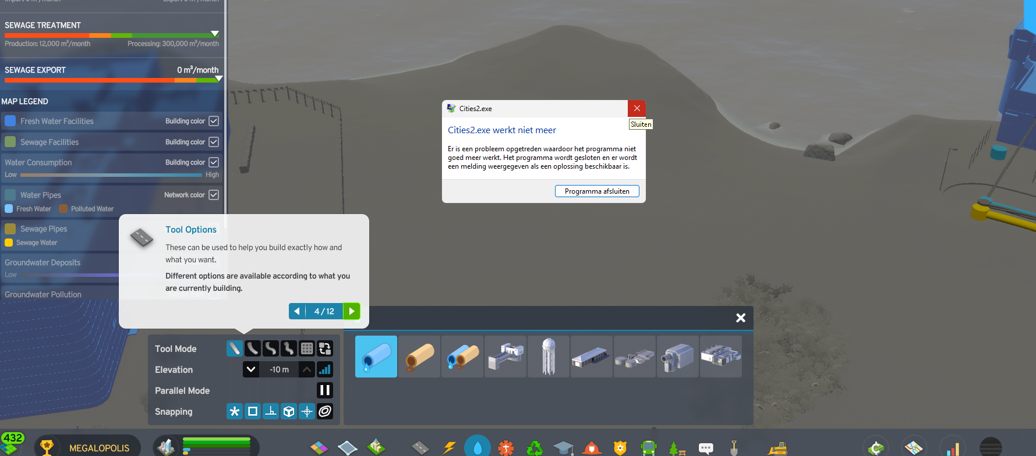Toggle snap to 90 degree angles
This screenshot has width=1036, height=456.
271,411
